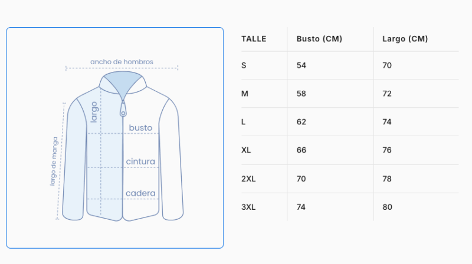
Task: Click the length value 80 for 3XL
Action: coord(387,207)
